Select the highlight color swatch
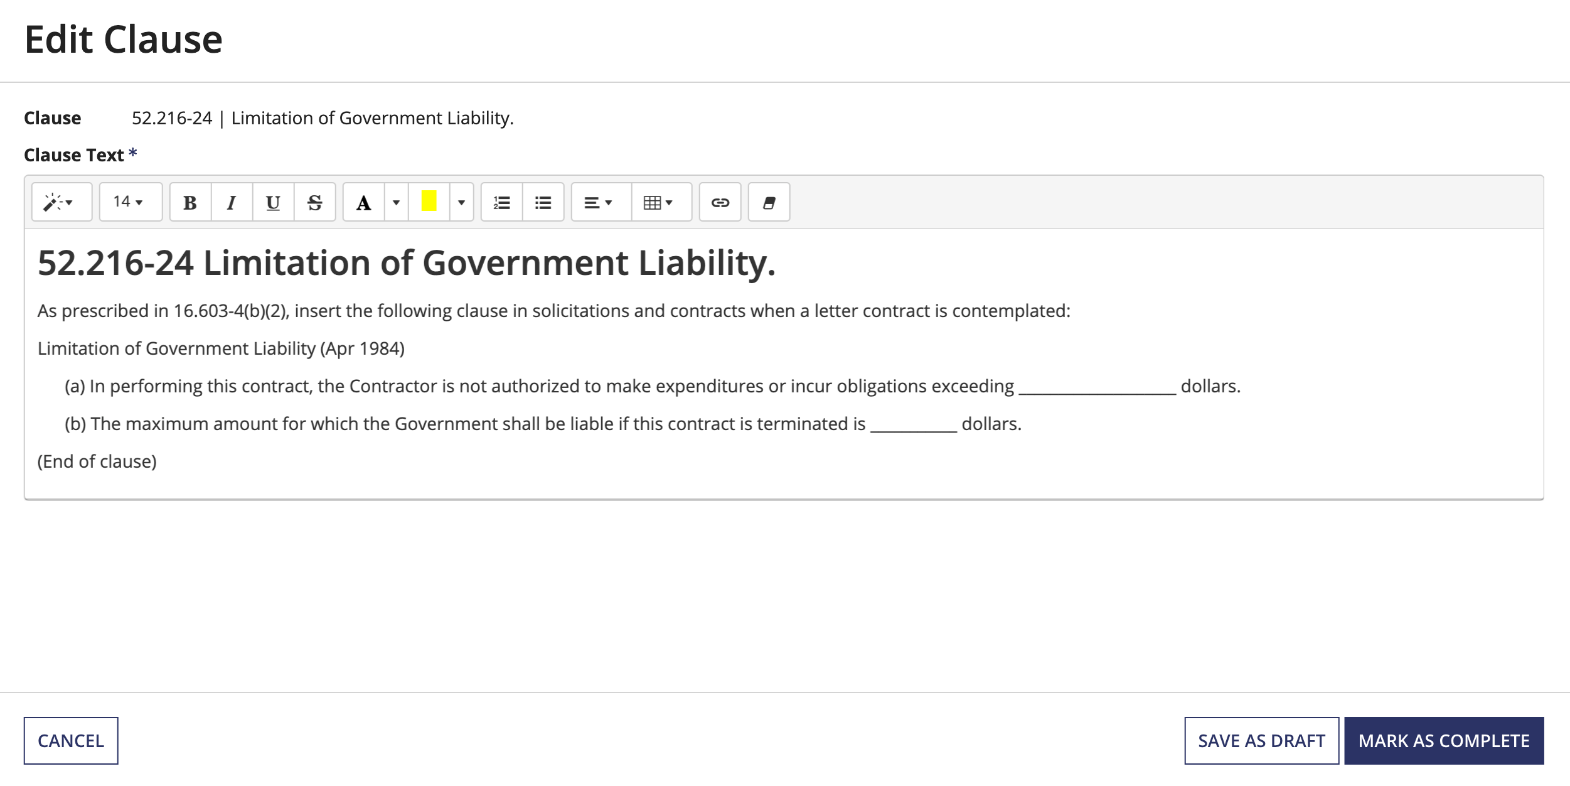 pyautogui.click(x=429, y=203)
